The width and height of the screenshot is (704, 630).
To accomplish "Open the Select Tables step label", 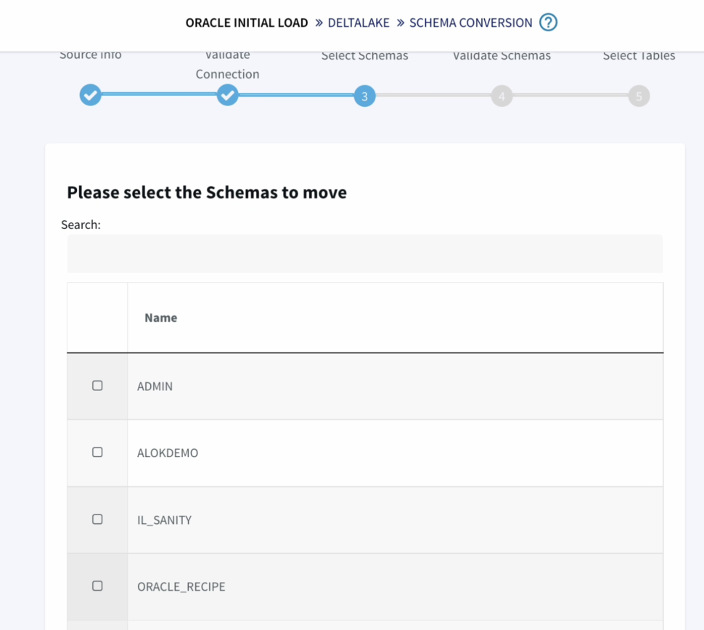I will [639, 56].
